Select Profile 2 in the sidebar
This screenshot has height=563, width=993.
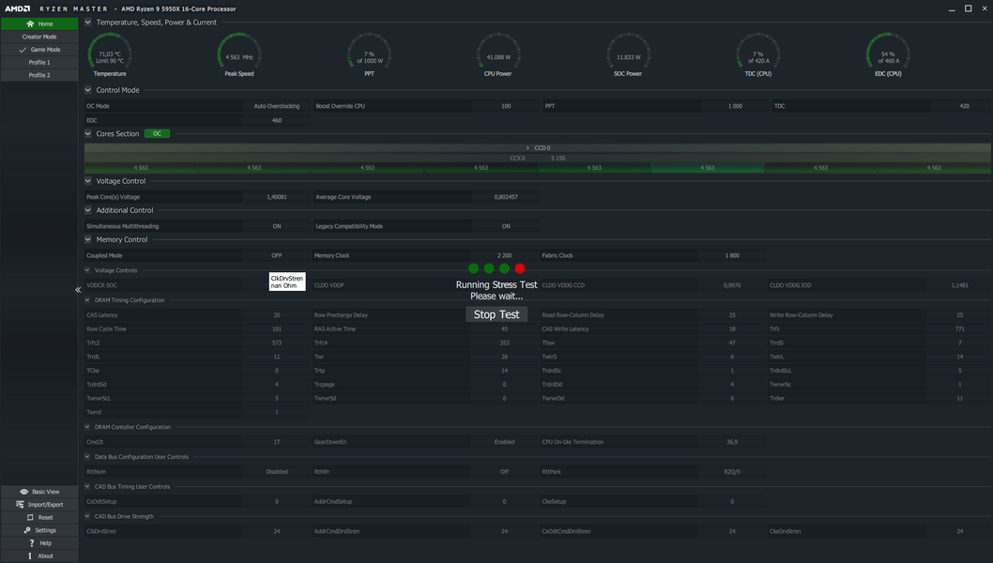[39, 75]
